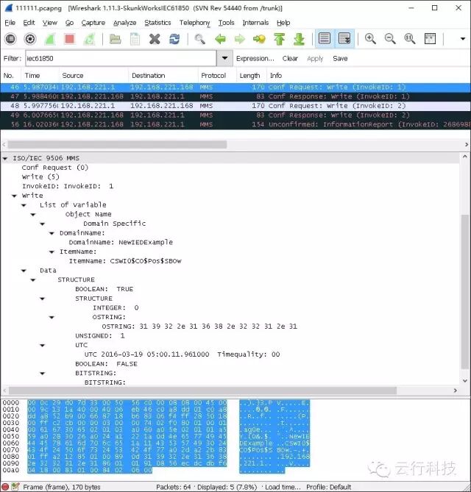Open the Telephony menu

(195, 23)
